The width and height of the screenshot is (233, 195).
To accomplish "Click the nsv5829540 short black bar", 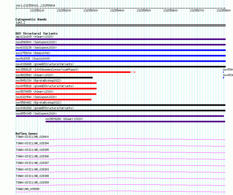I will [x=54, y=78].
